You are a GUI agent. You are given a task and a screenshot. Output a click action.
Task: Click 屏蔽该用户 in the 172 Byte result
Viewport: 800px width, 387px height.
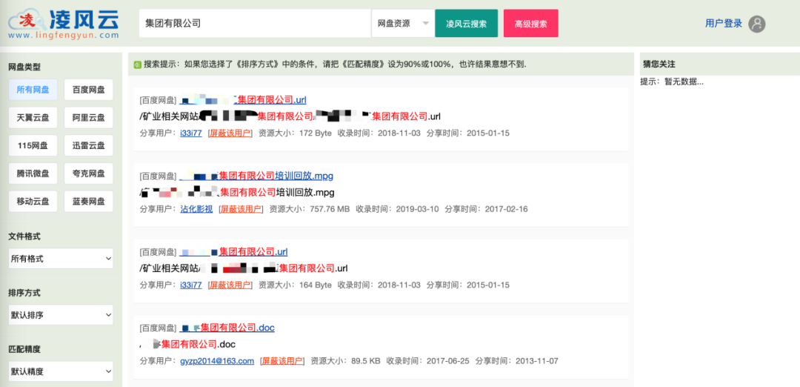coord(230,133)
